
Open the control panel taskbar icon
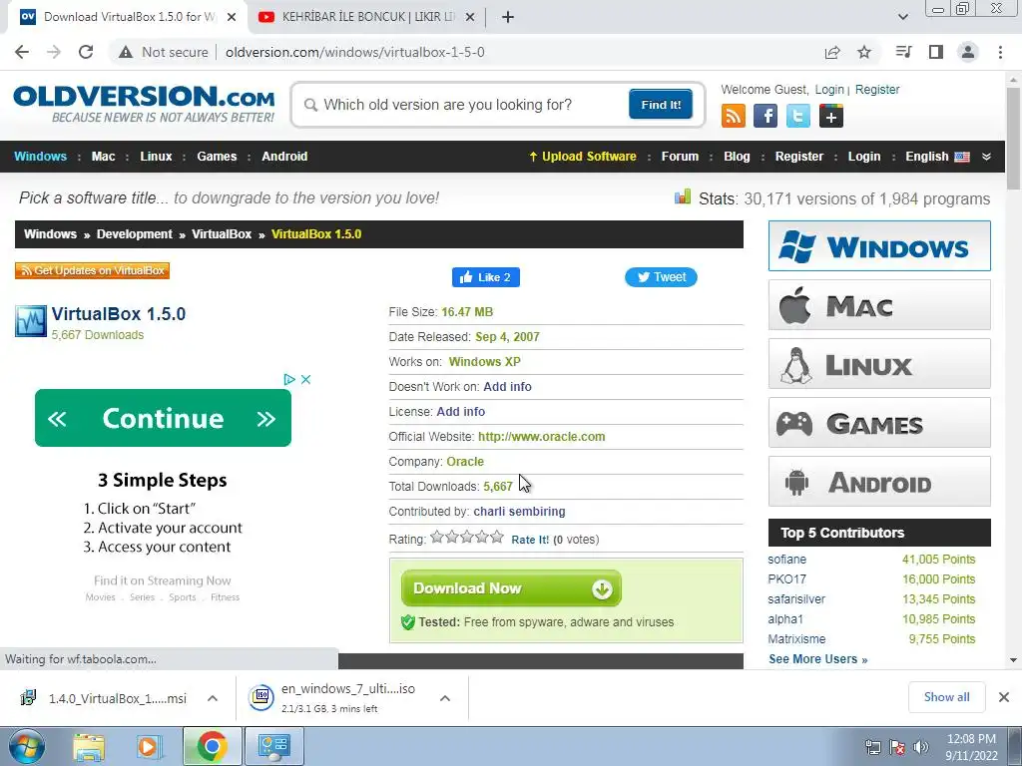pos(273,746)
